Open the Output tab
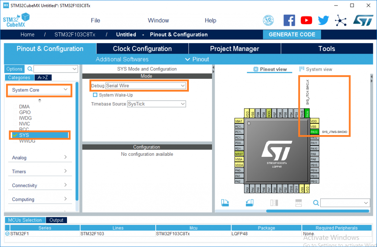377x247 pixels. 56,220
